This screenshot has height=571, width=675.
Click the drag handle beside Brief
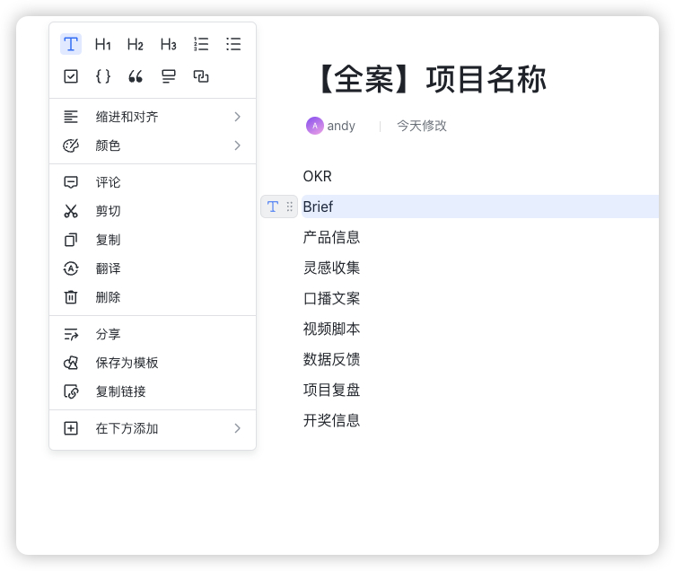(x=290, y=206)
